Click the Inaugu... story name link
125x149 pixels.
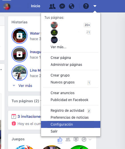click(x=35, y=52)
